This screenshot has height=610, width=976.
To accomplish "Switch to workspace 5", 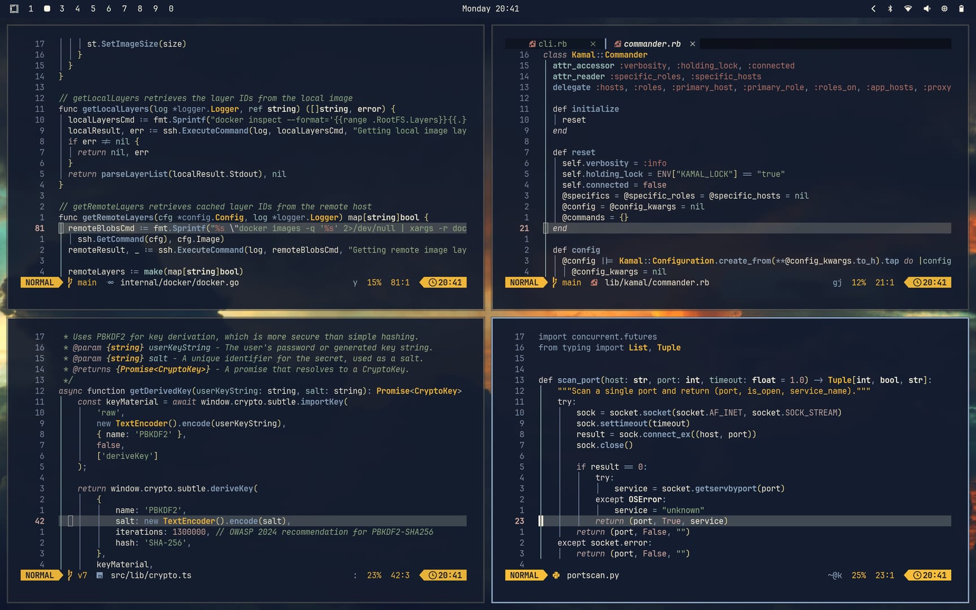I will pyautogui.click(x=93, y=8).
